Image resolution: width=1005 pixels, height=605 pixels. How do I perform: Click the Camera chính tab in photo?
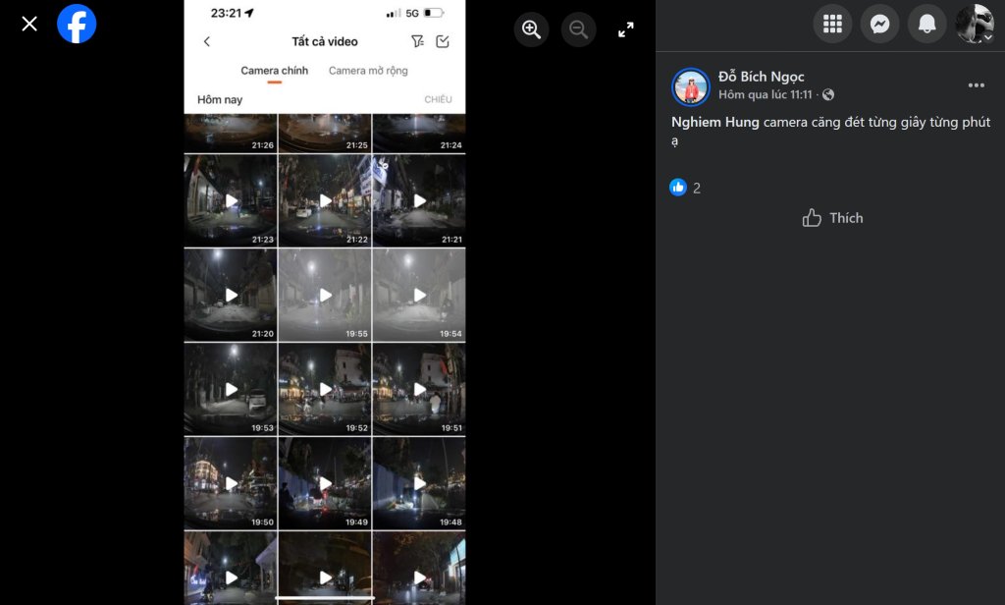[x=274, y=71]
